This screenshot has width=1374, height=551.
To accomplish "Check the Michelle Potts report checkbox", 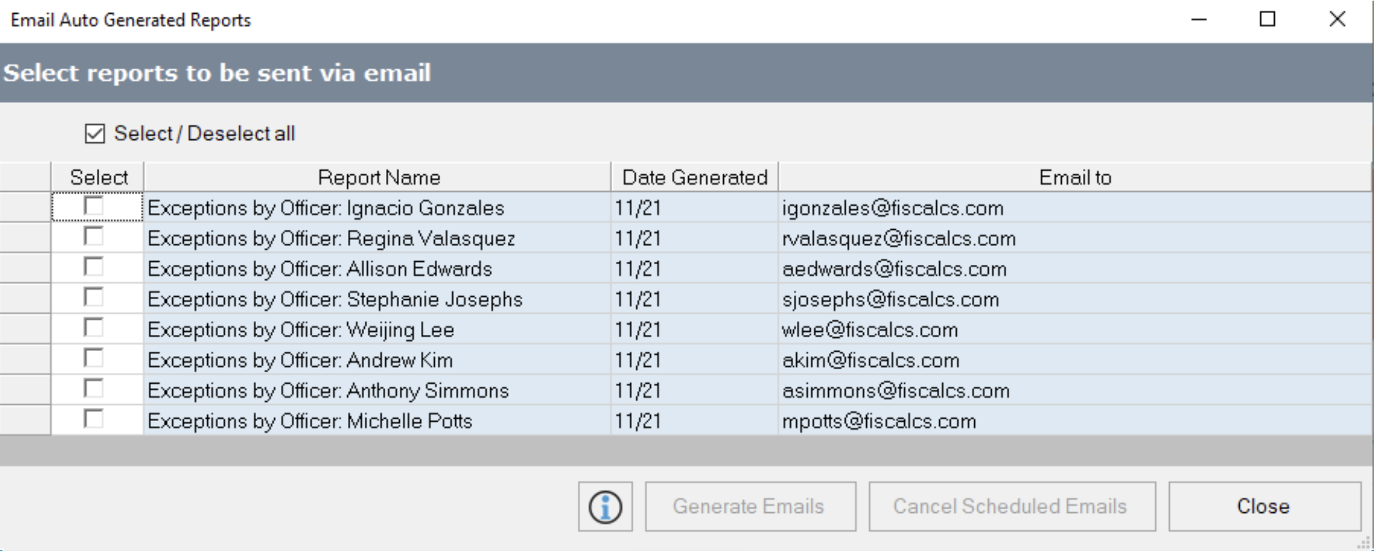I will 94,419.
